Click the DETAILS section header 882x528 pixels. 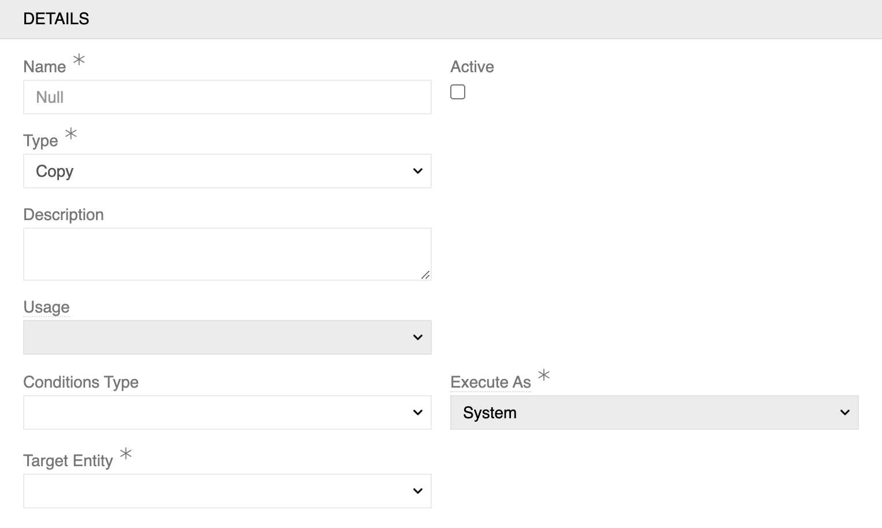click(x=56, y=18)
